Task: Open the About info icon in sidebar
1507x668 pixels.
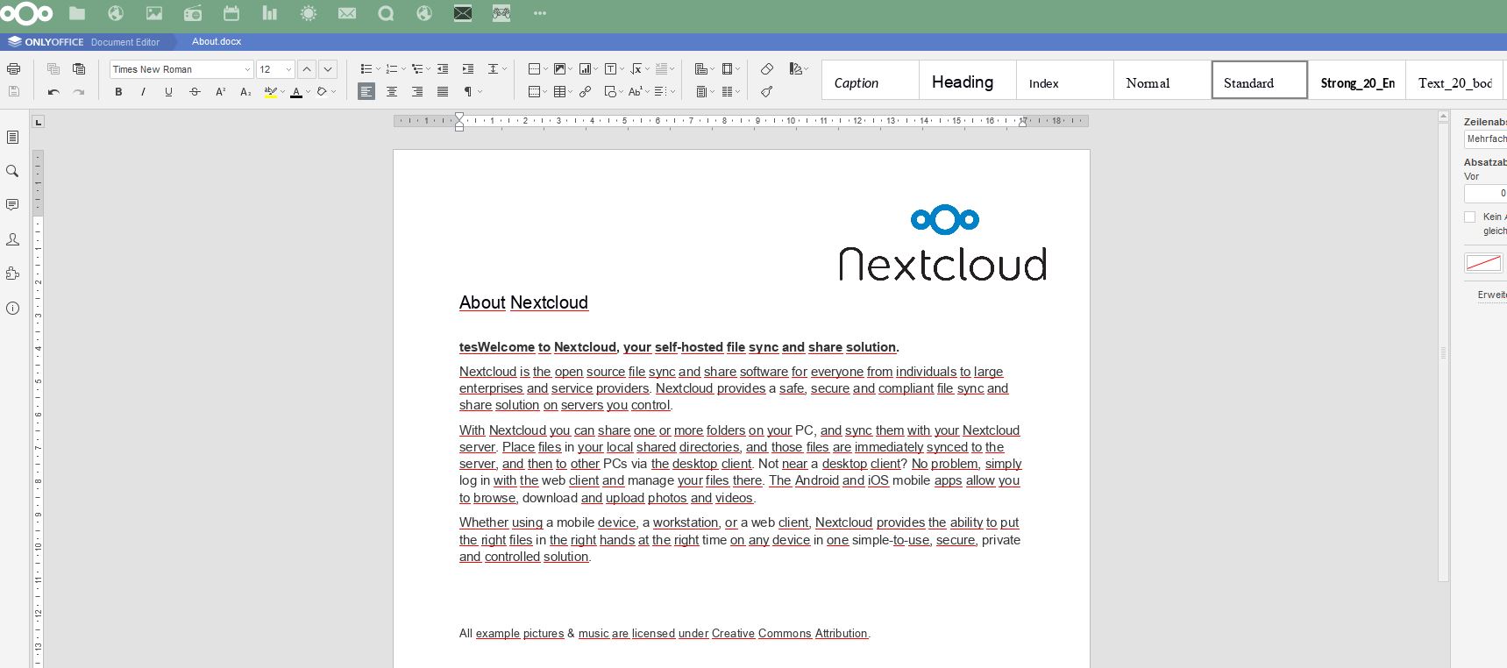Action: tap(12, 308)
